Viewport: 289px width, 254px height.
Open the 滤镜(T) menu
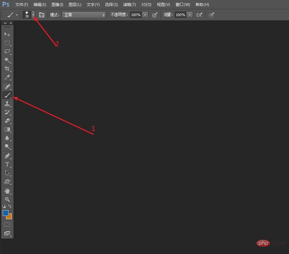click(x=129, y=5)
